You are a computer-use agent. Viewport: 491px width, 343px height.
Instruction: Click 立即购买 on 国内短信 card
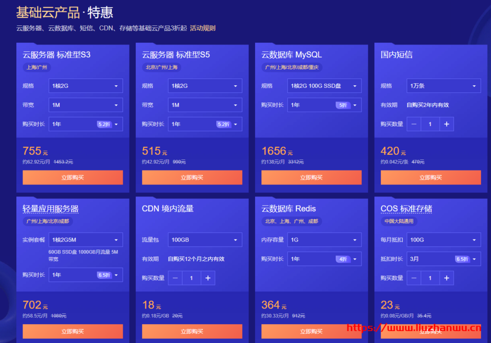(x=431, y=177)
